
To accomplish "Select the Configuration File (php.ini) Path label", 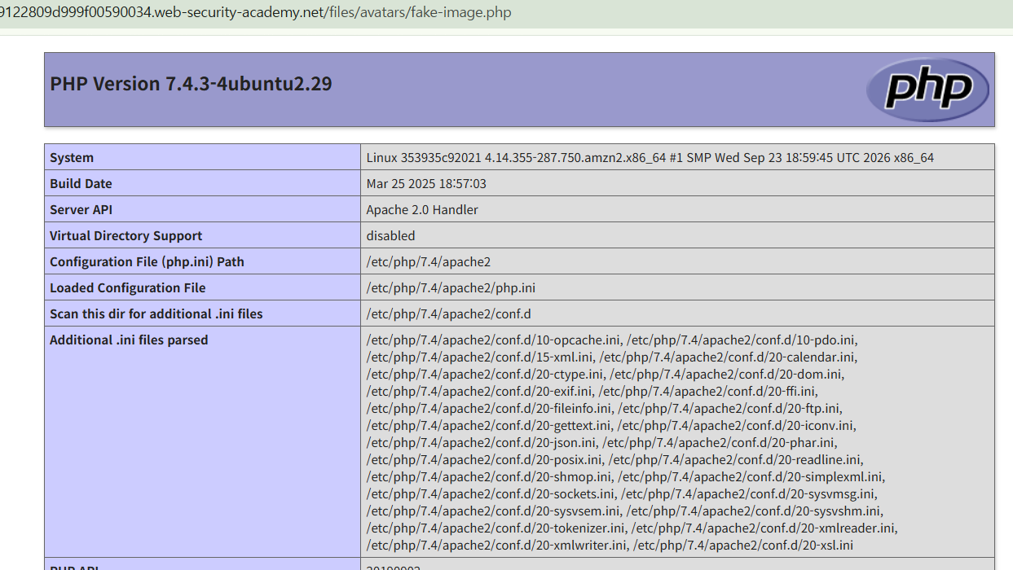I will [147, 261].
